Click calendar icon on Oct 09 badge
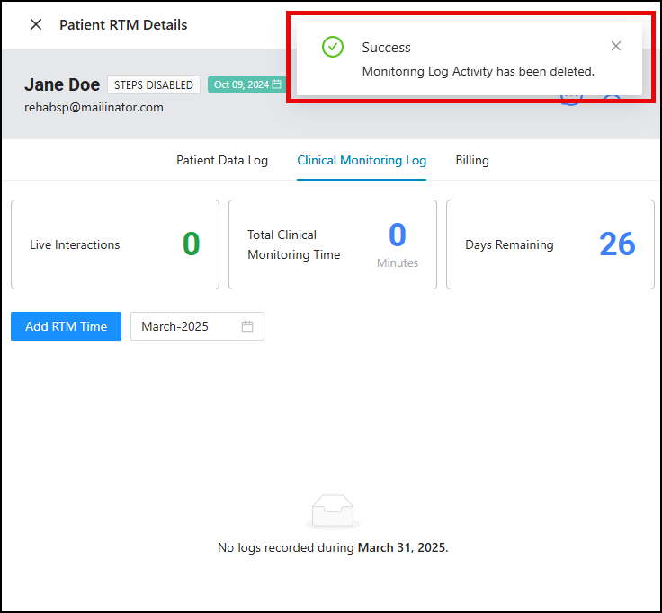Viewport: 662px width, 613px height. click(x=277, y=84)
